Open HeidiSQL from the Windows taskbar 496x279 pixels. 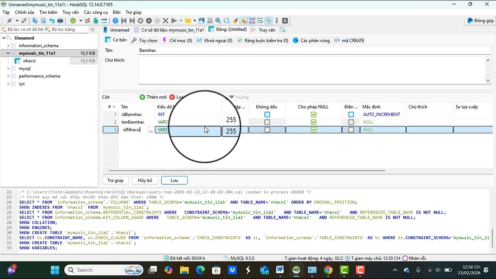pos(296,270)
